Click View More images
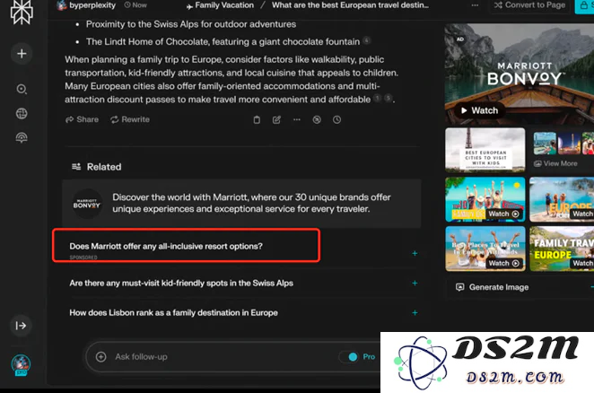 tap(555, 163)
